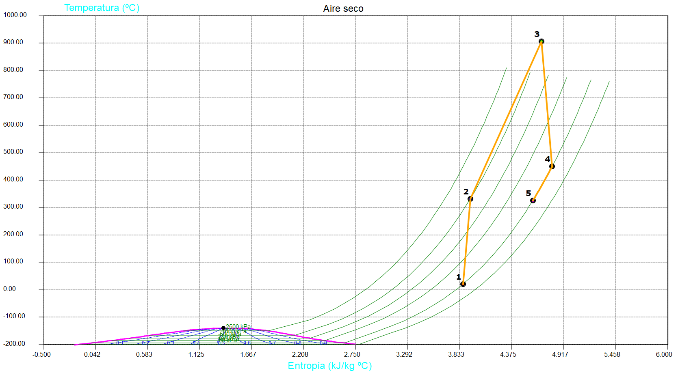680x373 pixels.
Task: Click the 4.917 entropy tick label
Action: 560,354
